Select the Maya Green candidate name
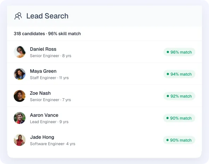The image size is (209, 164). [x=43, y=71]
